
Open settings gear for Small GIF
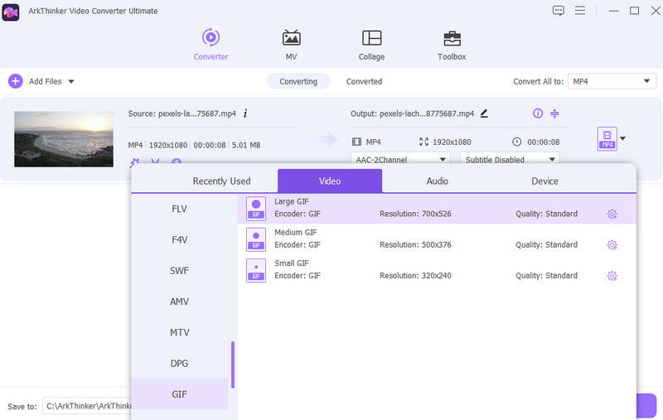612,276
